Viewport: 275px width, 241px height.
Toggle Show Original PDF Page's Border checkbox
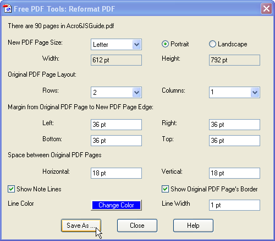point(165,189)
